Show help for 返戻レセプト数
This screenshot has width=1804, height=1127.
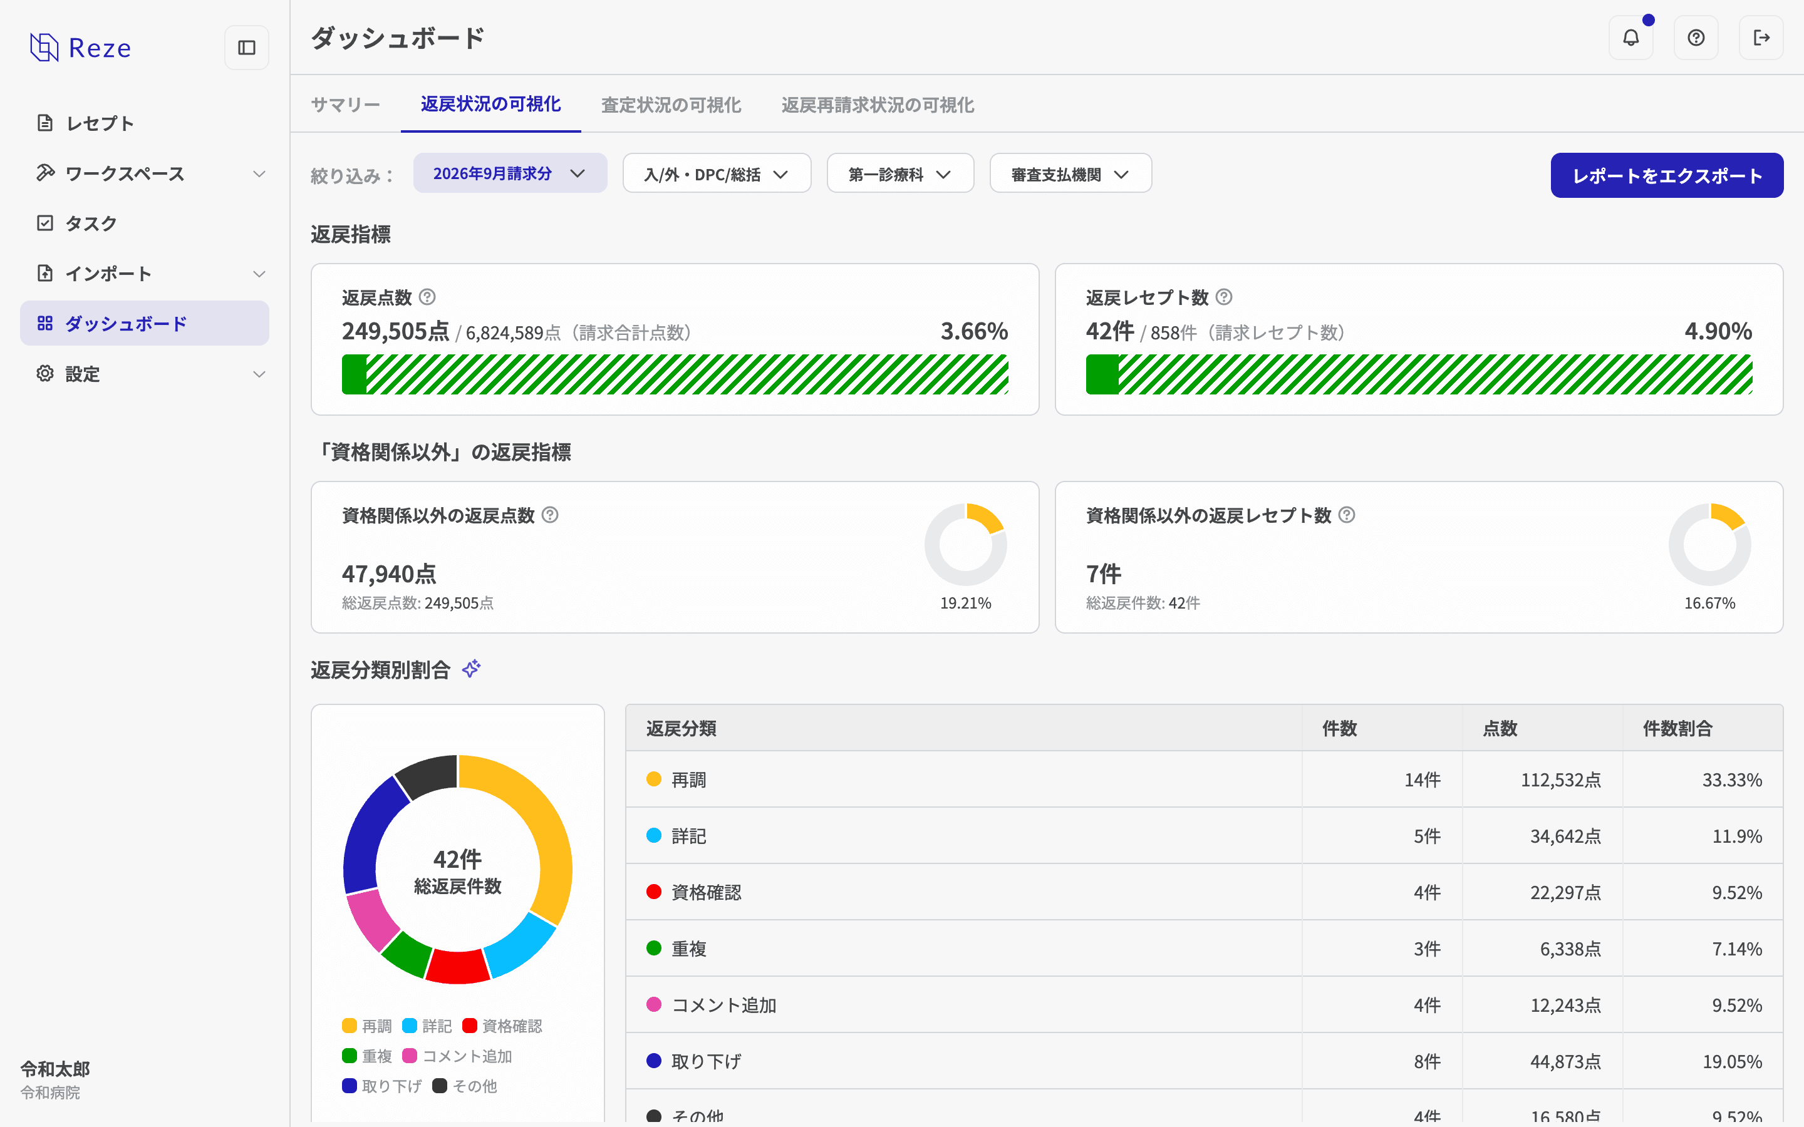[1224, 297]
